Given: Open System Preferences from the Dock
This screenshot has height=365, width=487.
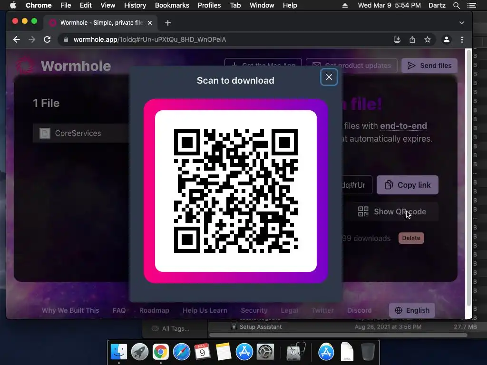Looking at the screenshot, I should pos(265,352).
